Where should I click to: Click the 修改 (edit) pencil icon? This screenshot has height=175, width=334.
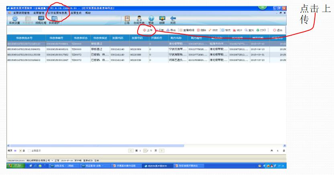click(x=213, y=30)
